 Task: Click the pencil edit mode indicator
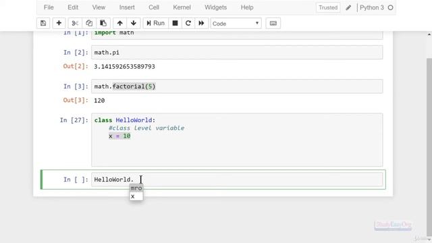pos(348,7)
